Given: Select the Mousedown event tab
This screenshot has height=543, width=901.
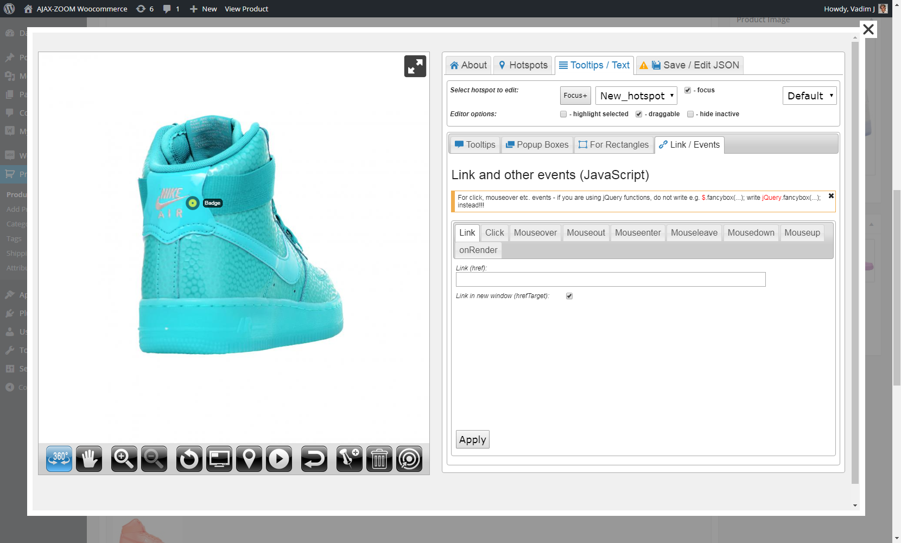Looking at the screenshot, I should point(751,232).
